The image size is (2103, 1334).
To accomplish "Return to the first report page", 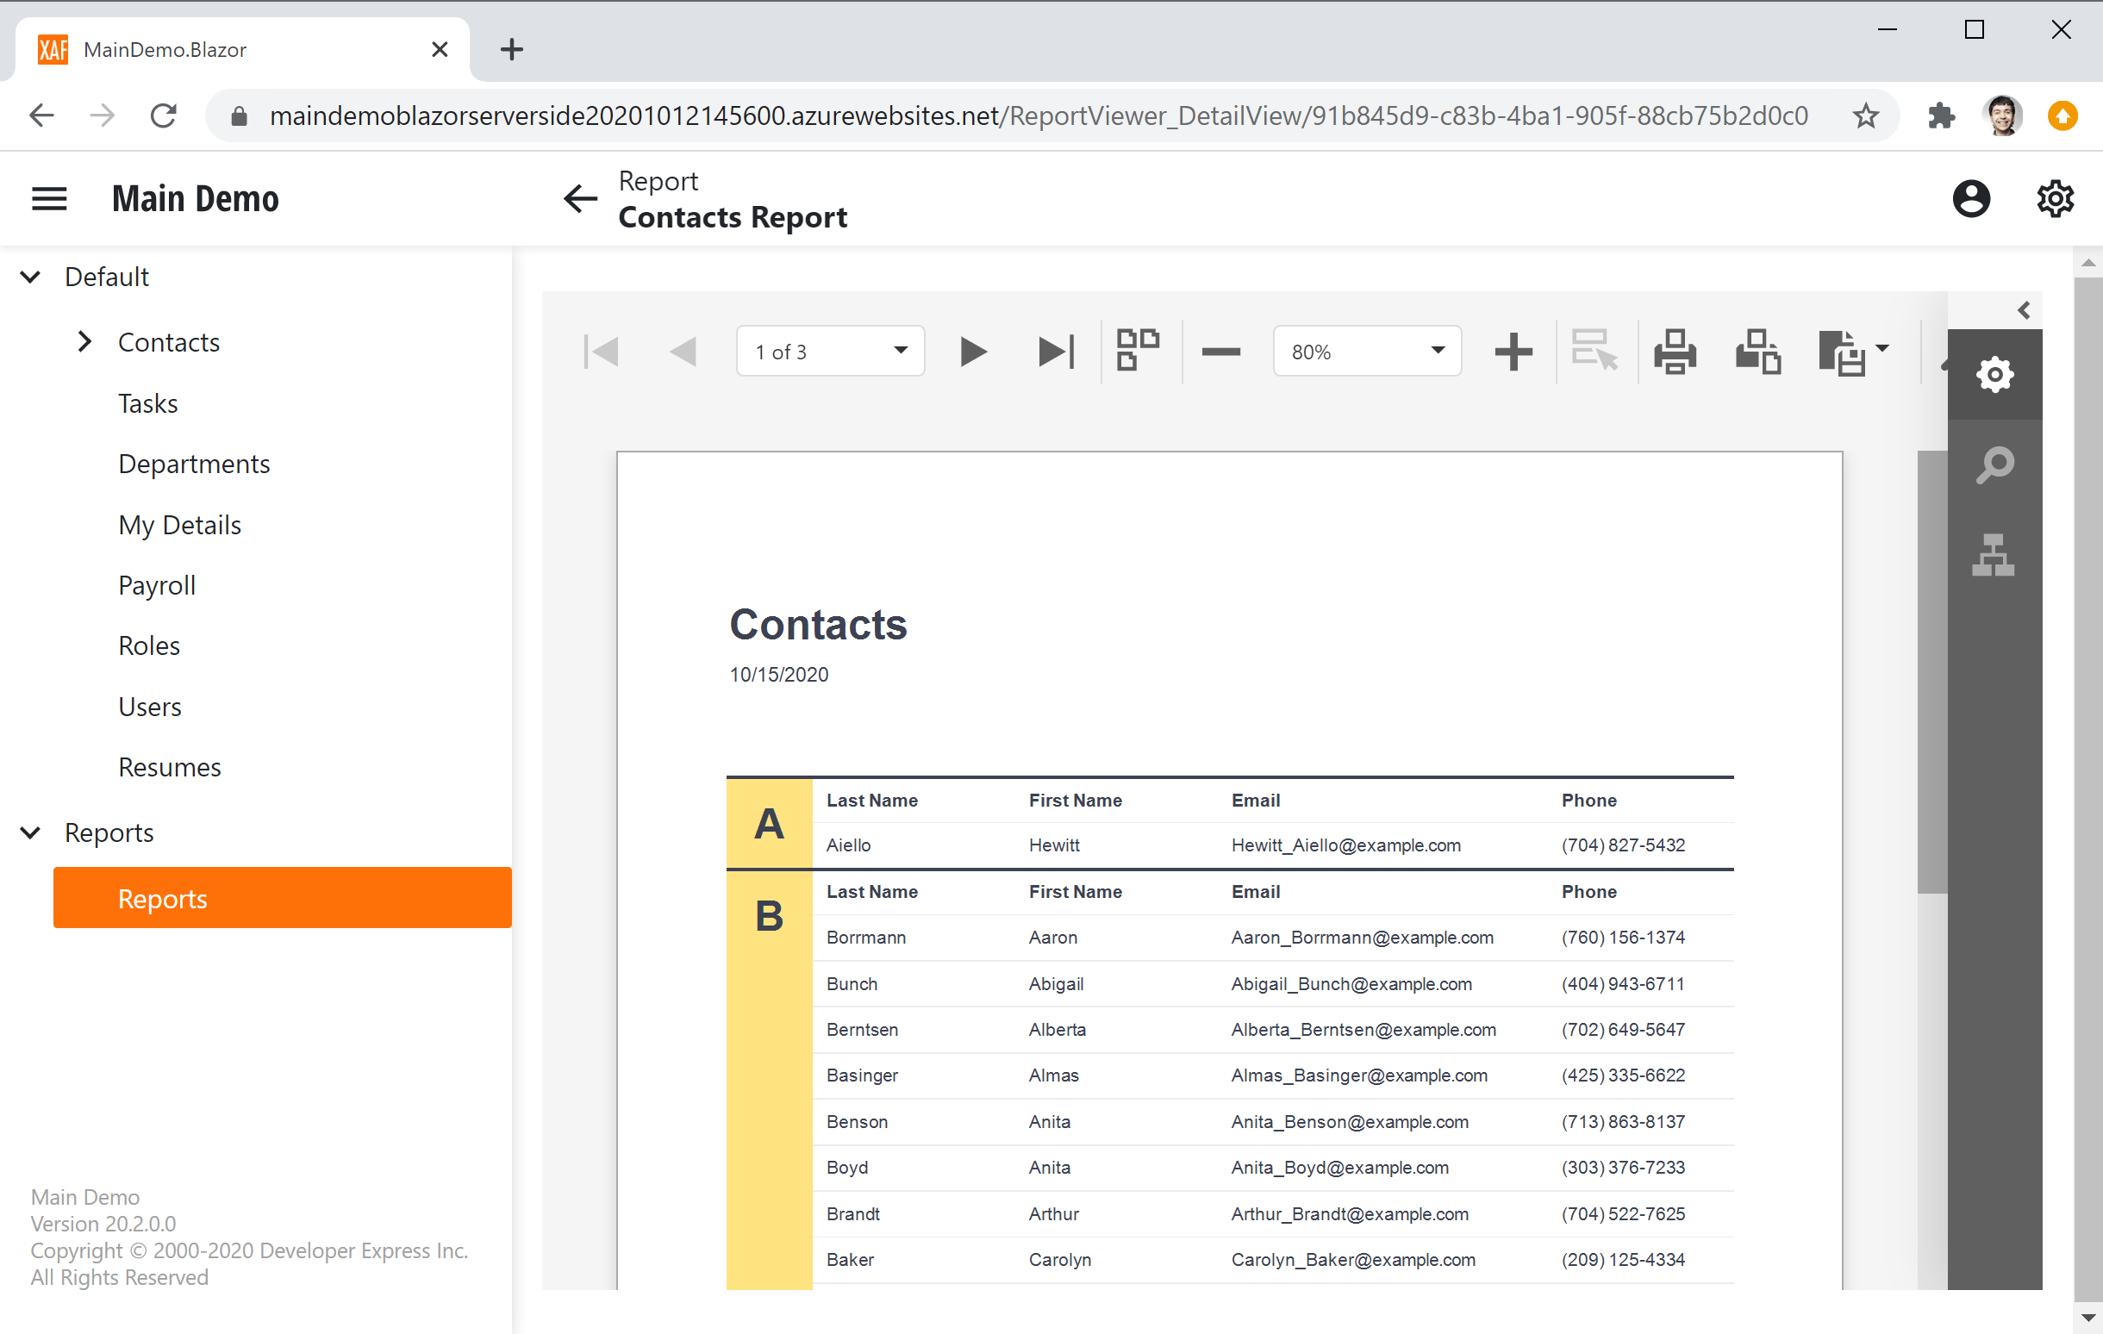I will click(x=601, y=351).
